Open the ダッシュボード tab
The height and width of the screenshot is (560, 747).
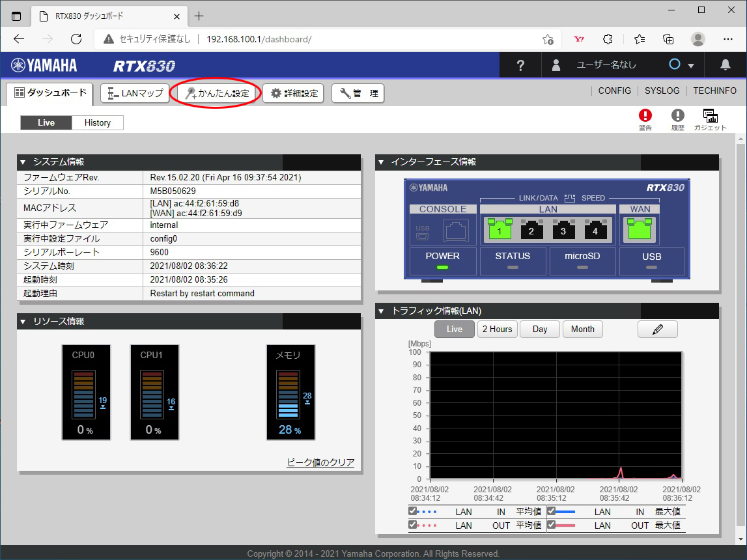pos(49,93)
